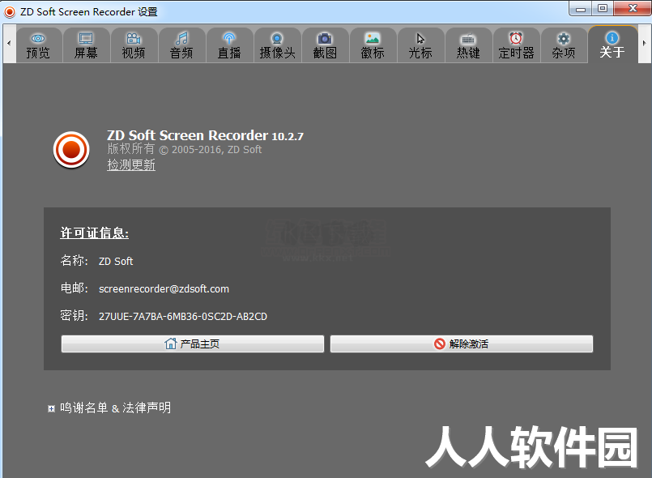Switch to the 摄像头 (Webcam) tab

(x=277, y=45)
